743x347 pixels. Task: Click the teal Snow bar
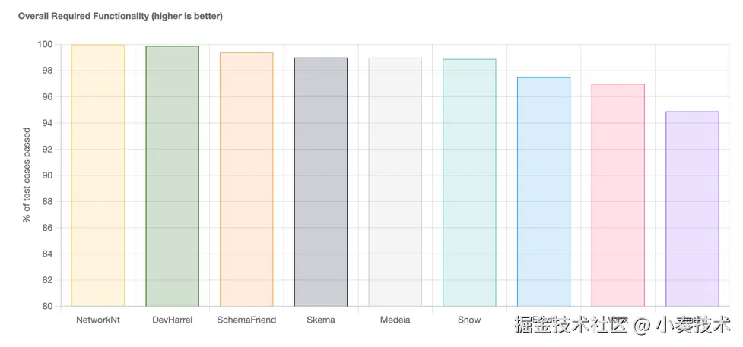[x=469, y=183]
